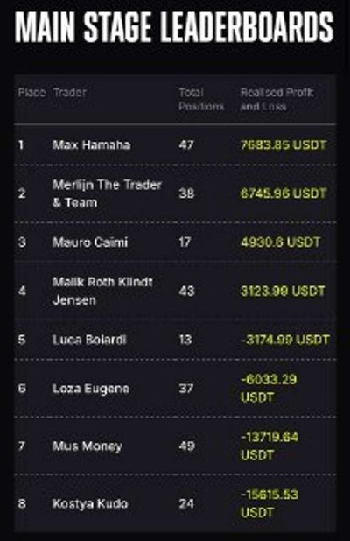Click the -13719.64 USDT loss value
This screenshot has width=350, height=541.
(269, 446)
